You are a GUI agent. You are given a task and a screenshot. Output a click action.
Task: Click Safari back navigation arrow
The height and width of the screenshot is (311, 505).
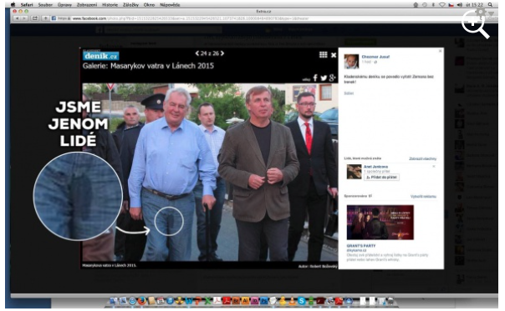(17, 18)
